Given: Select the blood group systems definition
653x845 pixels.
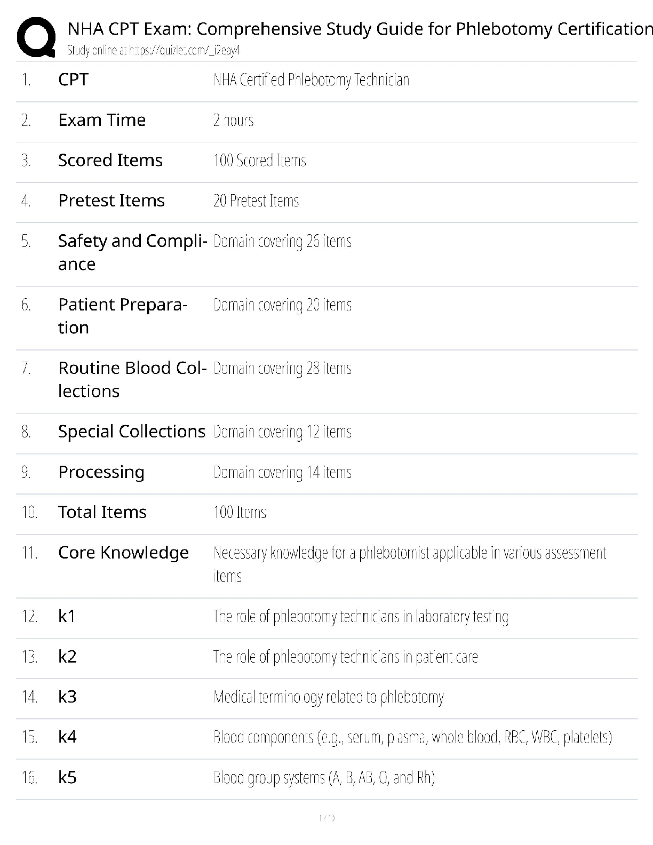Looking at the screenshot, I should (x=324, y=778).
